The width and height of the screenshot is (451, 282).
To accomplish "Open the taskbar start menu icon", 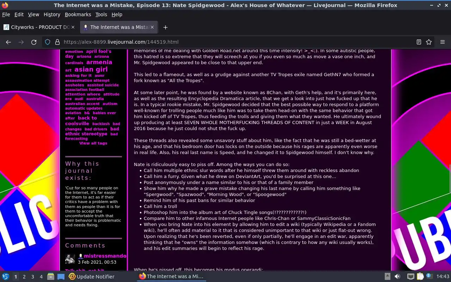I will point(6,276).
